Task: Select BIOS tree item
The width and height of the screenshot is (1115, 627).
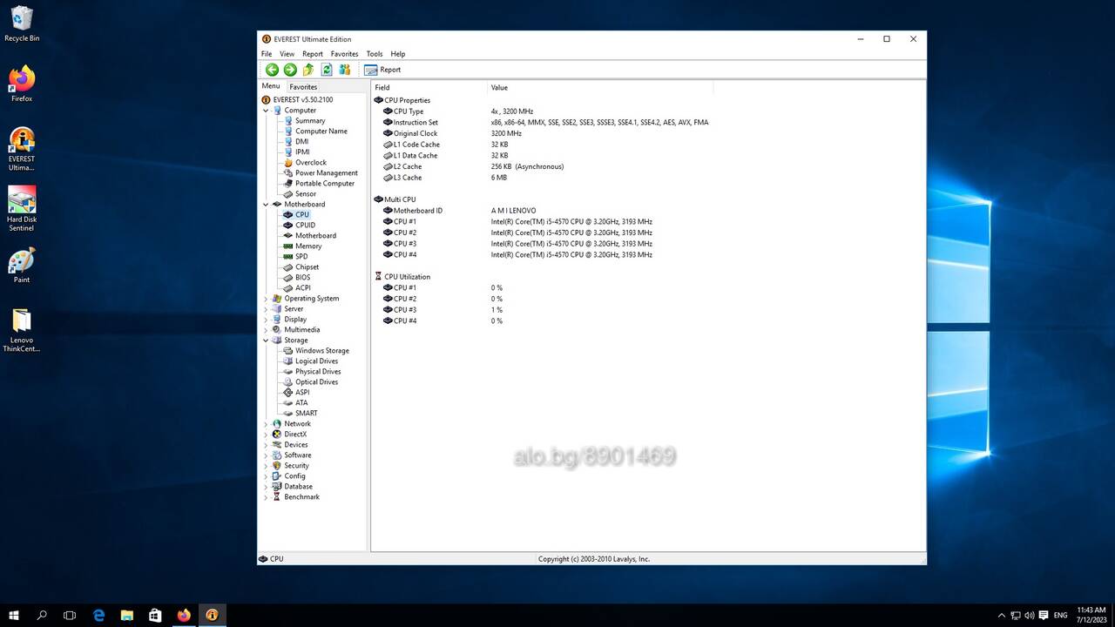Action: coord(302,278)
